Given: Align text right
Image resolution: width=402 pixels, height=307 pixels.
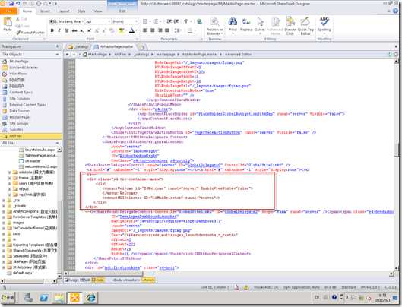Looking at the screenshot, I should [x=160, y=30].
